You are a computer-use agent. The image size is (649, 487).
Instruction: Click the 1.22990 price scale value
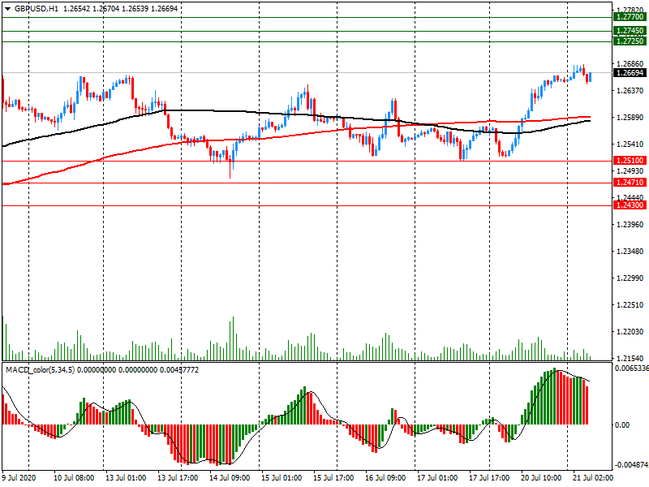click(630, 278)
